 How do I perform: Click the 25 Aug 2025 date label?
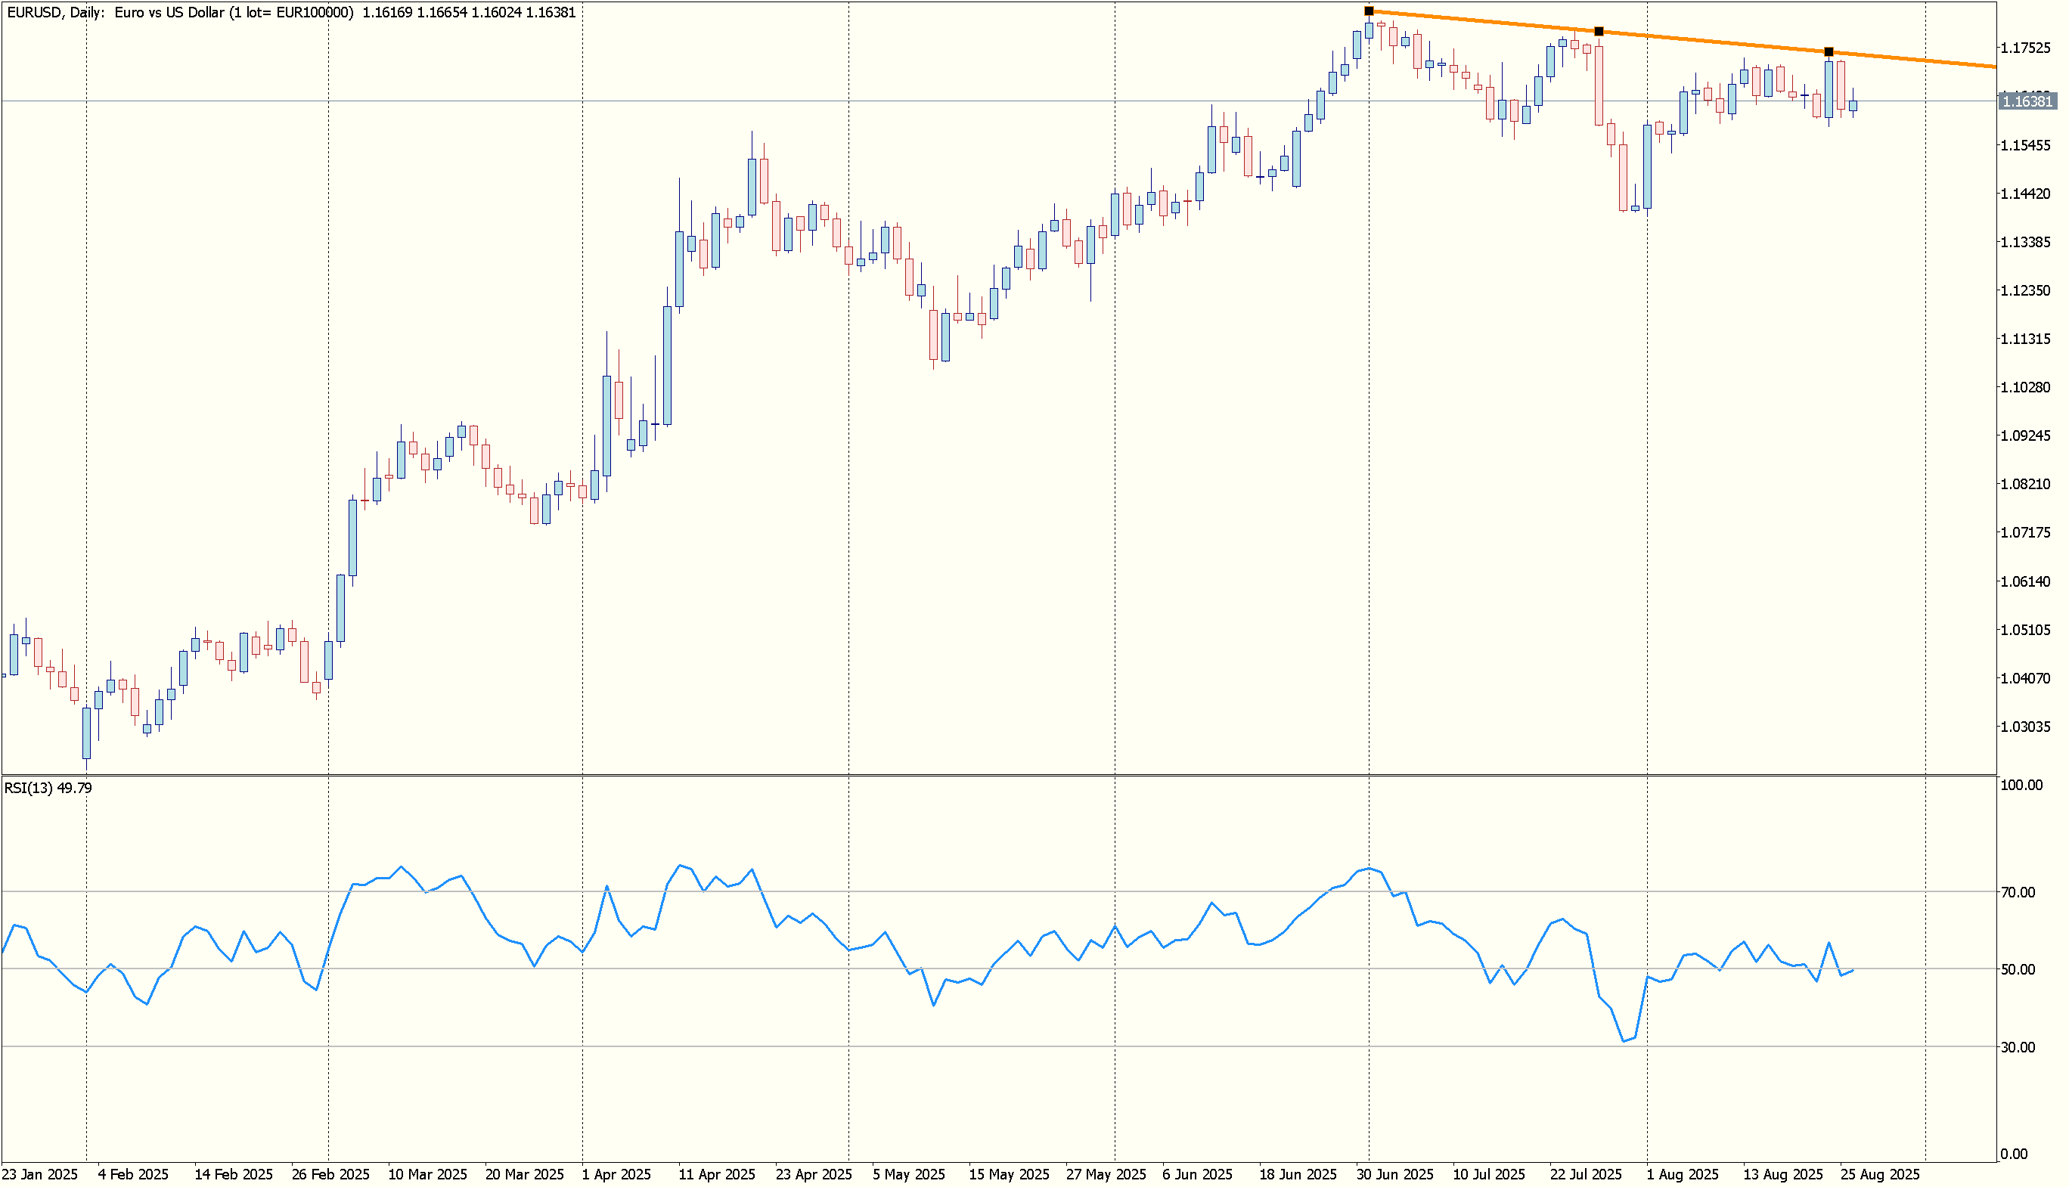point(1880,1175)
